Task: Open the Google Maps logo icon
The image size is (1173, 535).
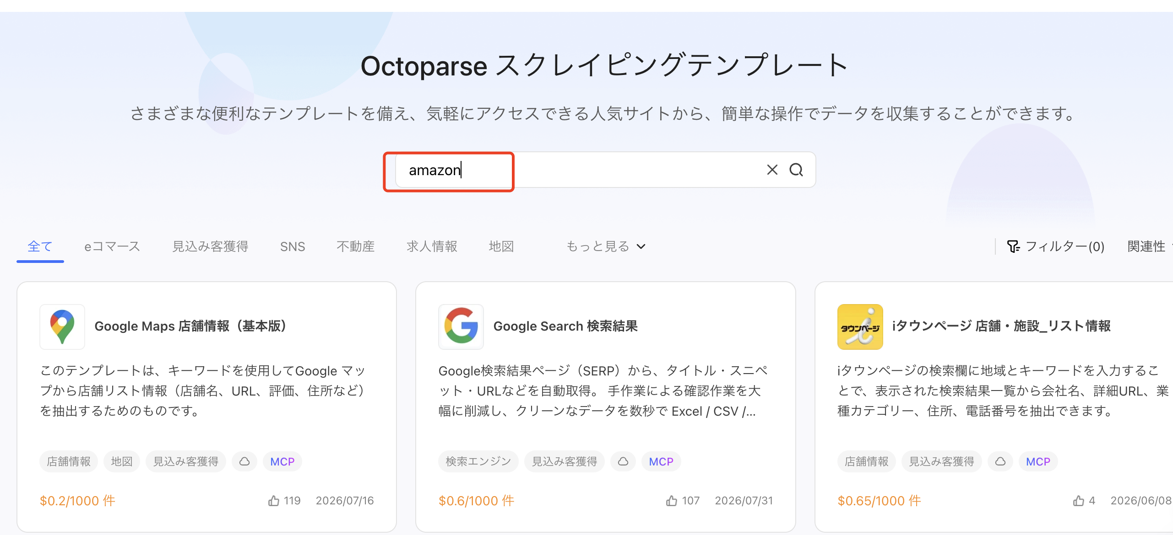Action: click(62, 326)
